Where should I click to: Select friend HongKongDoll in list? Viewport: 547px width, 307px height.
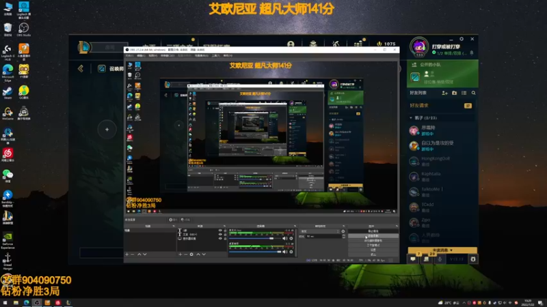coord(442,161)
